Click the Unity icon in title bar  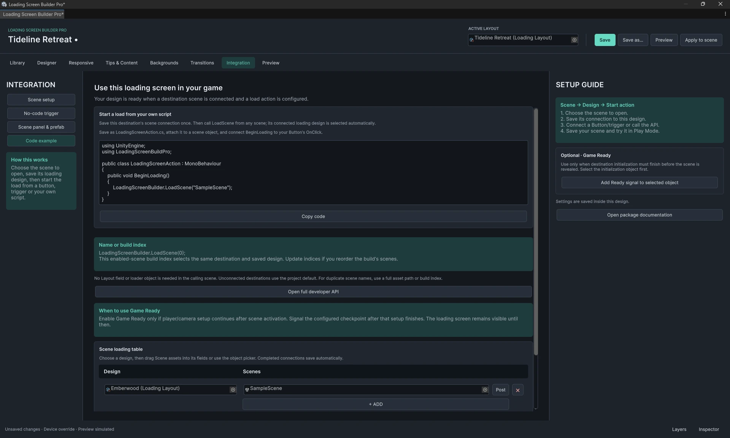[x=4, y=4]
